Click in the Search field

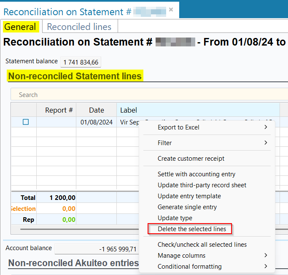click(x=148, y=95)
